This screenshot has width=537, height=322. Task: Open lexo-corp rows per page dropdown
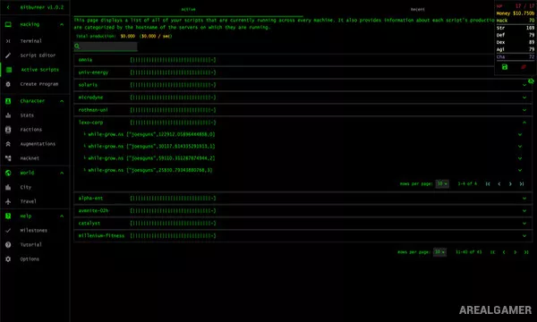tap(442, 183)
